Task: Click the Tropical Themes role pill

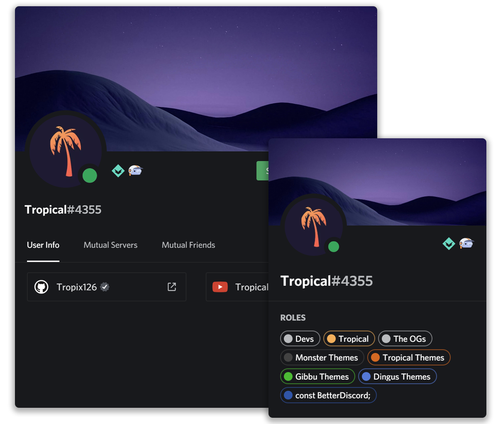Action: 409,357
